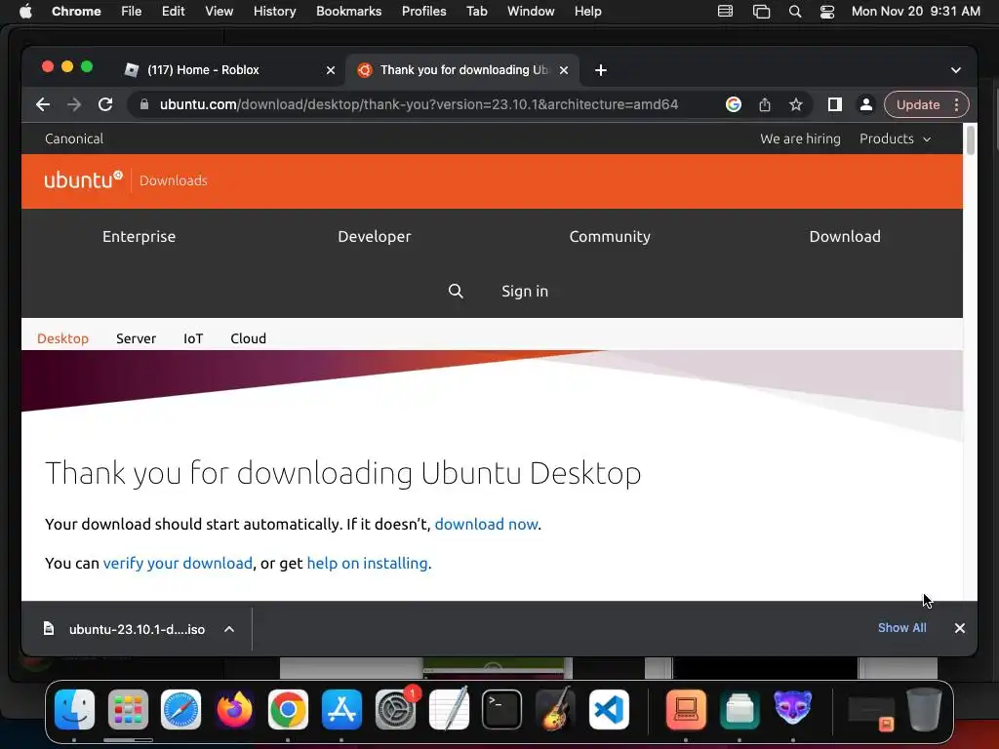
Task: Open TextEdit from the Dock
Action: click(449, 709)
